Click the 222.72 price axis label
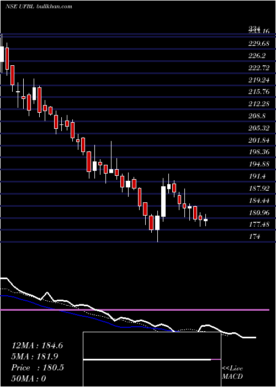The image size is (276, 387). pyautogui.click(x=259, y=68)
